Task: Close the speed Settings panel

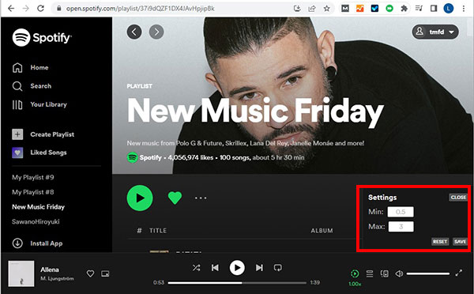Action: [458, 198]
